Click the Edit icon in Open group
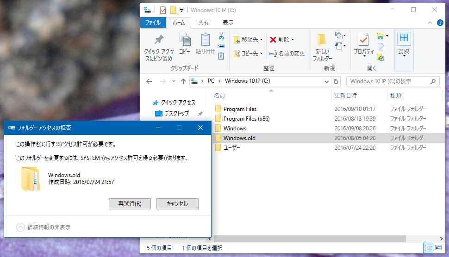 coord(380,47)
